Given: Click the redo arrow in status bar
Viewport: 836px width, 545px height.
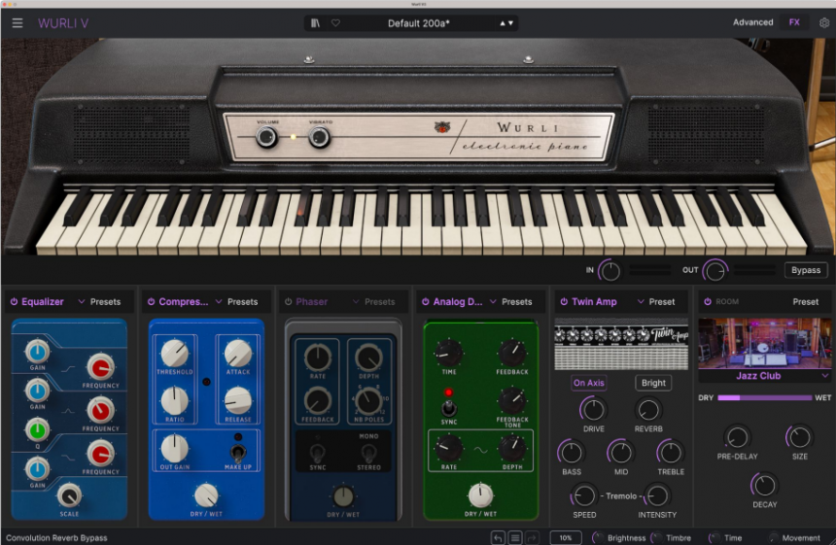Looking at the screenshot, I should [532, 538].
